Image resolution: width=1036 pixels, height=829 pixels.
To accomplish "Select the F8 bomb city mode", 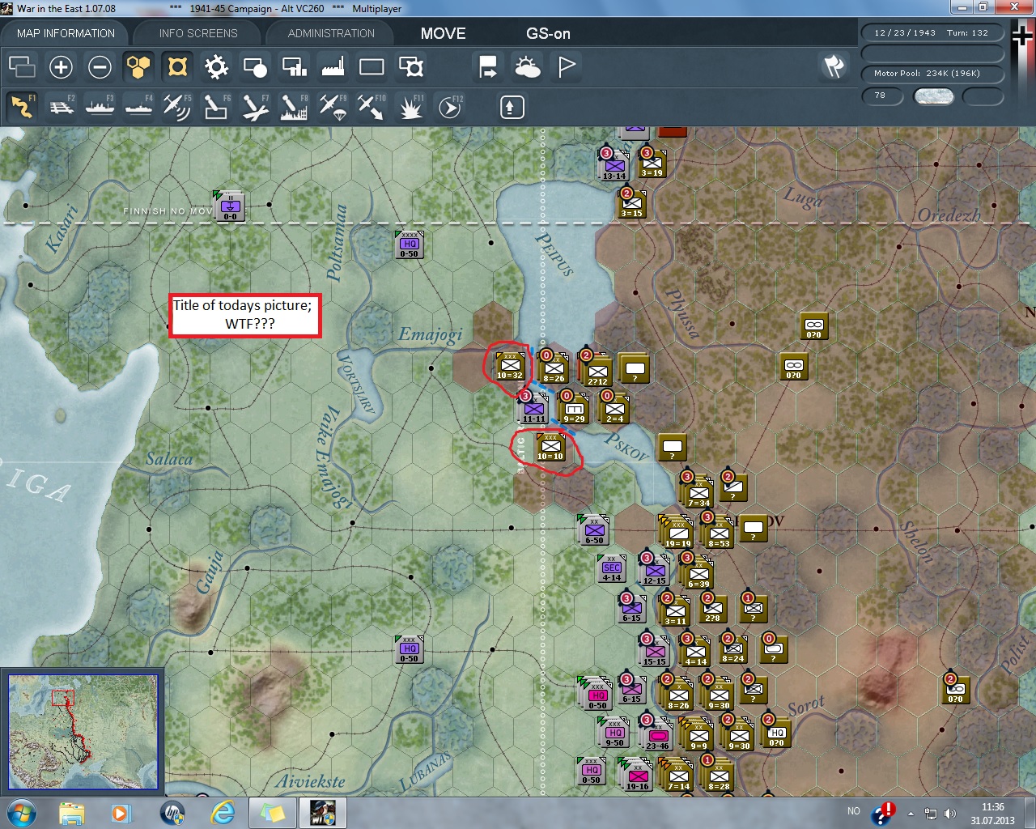I will (x=294, y=107).
